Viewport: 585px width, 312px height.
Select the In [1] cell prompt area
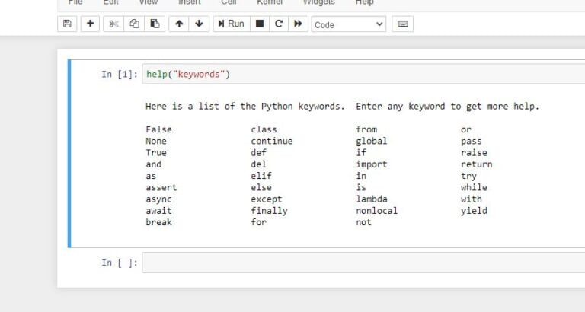[120, 74]
